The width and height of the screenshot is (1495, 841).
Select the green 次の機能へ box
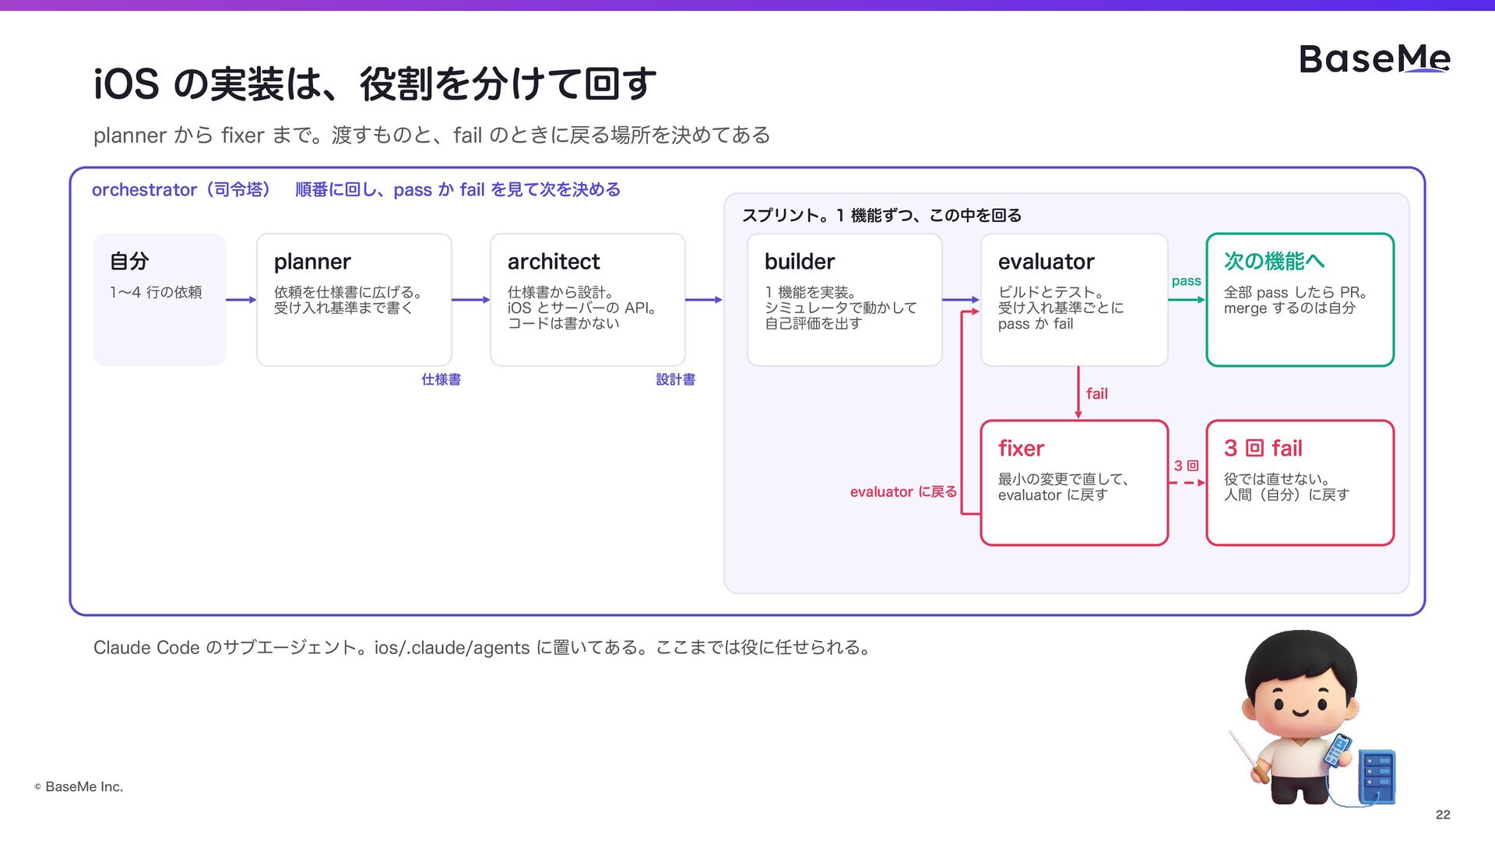[1300, 300]
